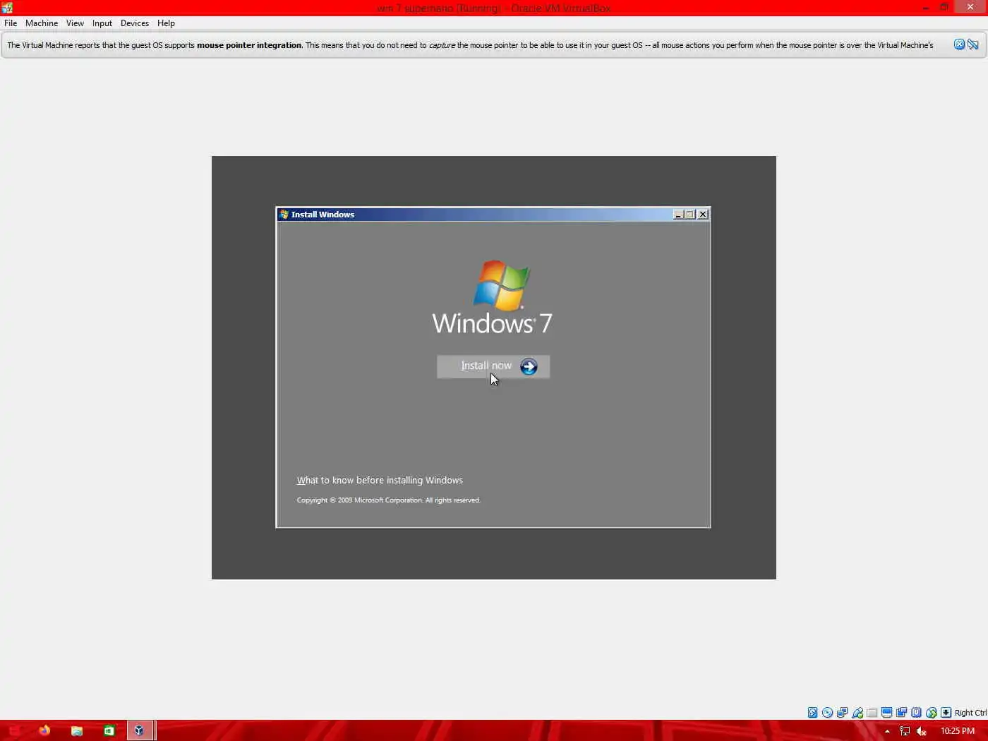This screenshot has width=988, height=741.
Task: Dismiss the mouse pointer integration notification
Action: click(x=959, y=44)
